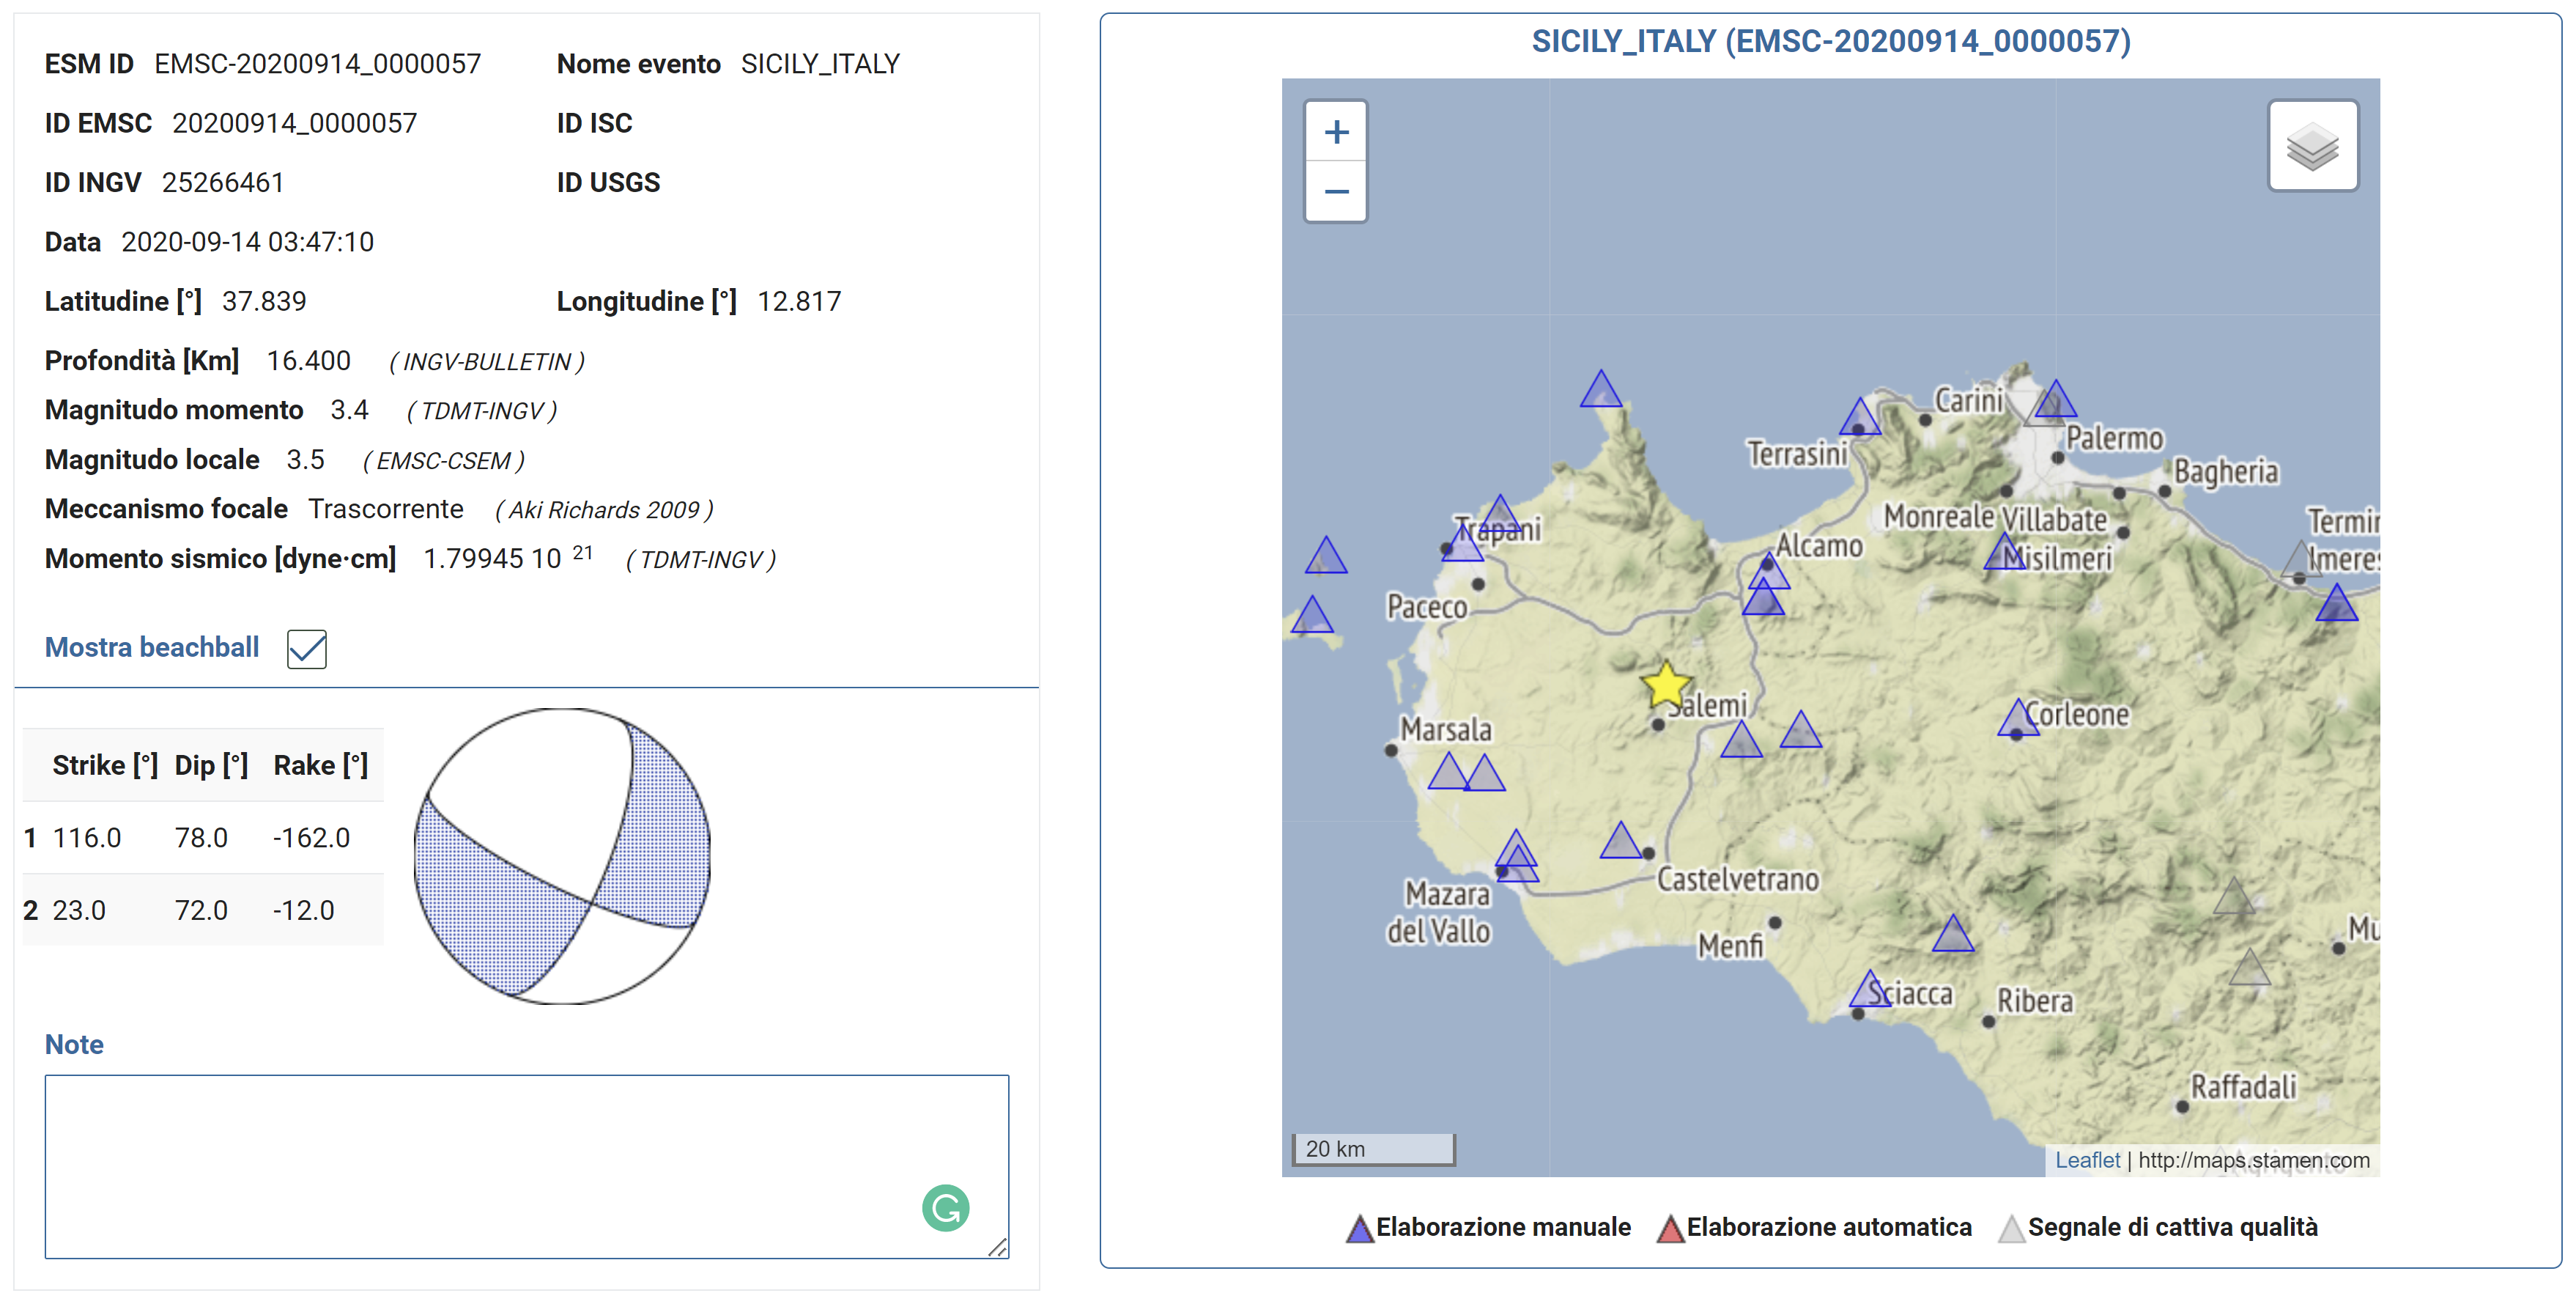Open the map layers control
This screenshot has height=1304, width=2576.
[2312, 146]
